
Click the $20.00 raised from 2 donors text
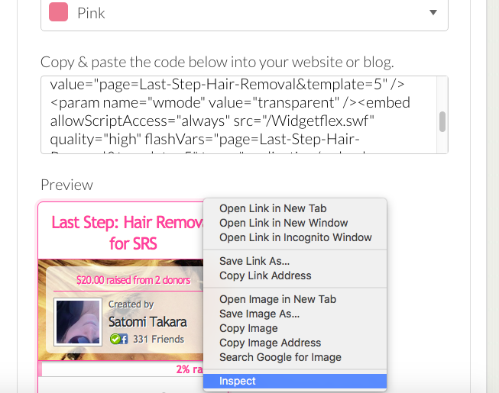click(133, 280)
